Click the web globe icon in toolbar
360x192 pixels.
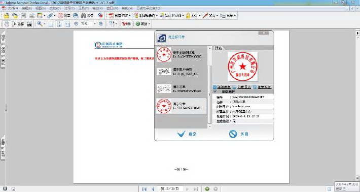pyautogui.click(x=76, y=16)
